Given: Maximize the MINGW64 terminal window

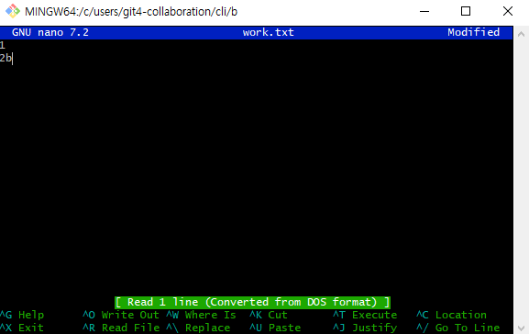Looking at the screenshot, I should pyautogui.click(x=466, y=12).
